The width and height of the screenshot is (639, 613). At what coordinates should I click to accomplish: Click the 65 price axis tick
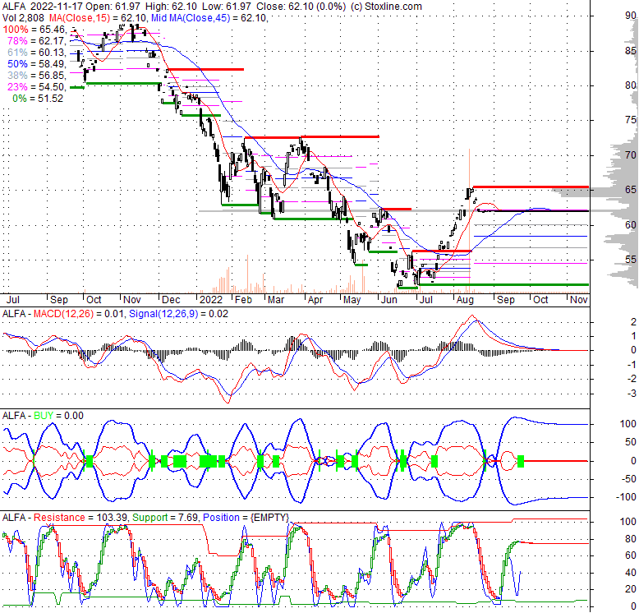click(631, 190)
